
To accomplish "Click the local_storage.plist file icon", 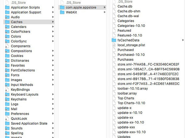I will click(x=114, y=45).
